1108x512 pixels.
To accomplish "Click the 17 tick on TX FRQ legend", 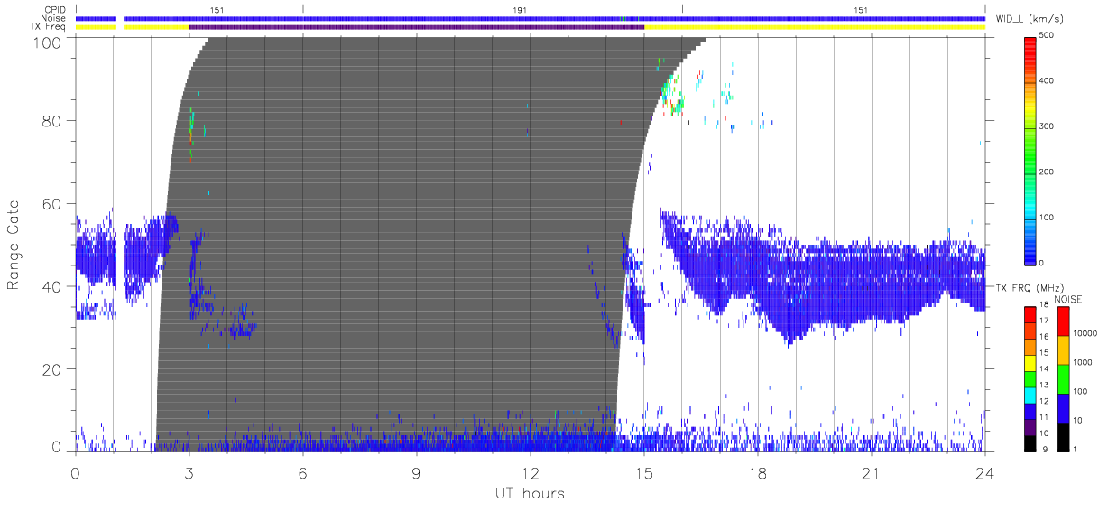I will [x=1044, y=321].
